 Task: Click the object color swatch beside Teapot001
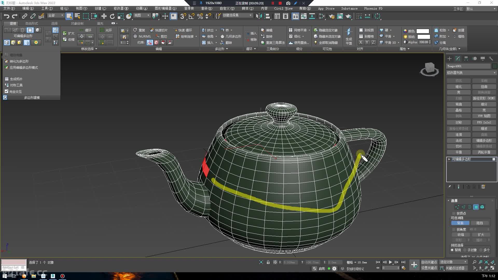[x=494, y=66]
